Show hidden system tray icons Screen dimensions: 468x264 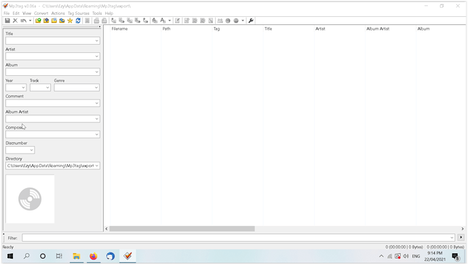(x=381, y=257)
